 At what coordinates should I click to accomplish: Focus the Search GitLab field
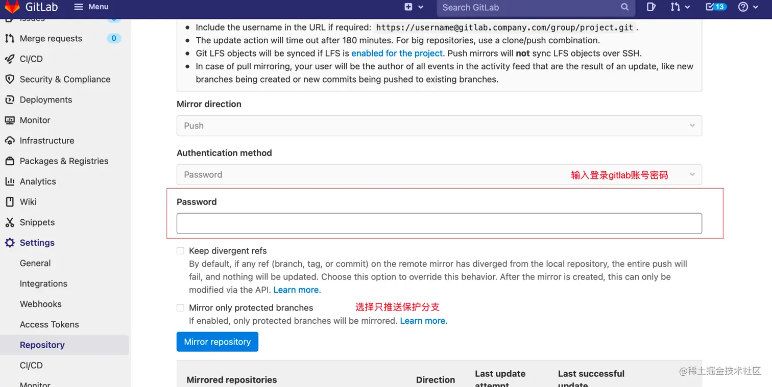(536, 7)
